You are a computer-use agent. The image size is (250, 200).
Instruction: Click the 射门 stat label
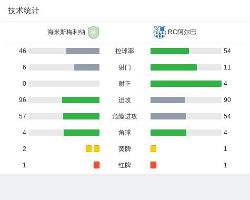[x=125, y=67]
